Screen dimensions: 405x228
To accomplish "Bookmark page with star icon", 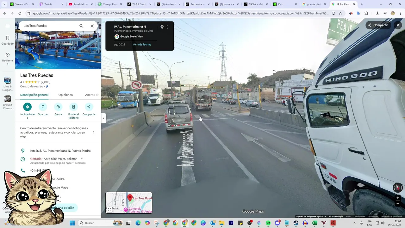I will click(x=340, y=13).
